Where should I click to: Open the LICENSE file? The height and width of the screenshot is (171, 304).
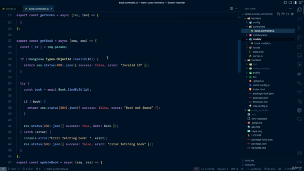pyautogui.click(x=256, y=135)
